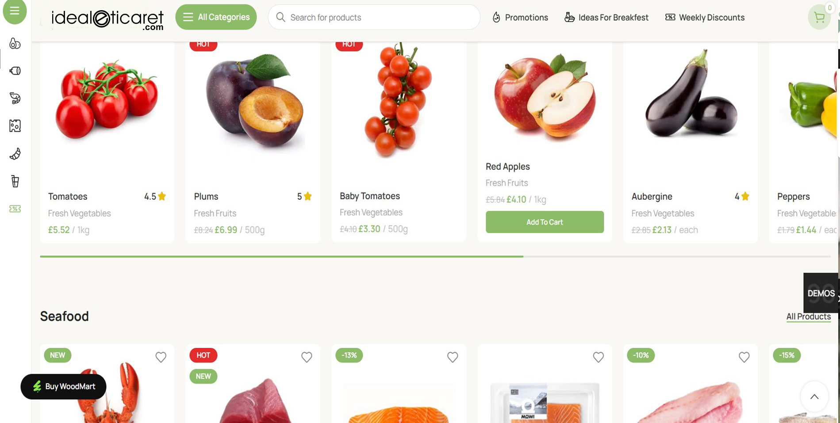This screenshot has width=840, height=423.
Task: Select the avocado fruits category icon
Action: pyautogui.click(x=15, y=43)
